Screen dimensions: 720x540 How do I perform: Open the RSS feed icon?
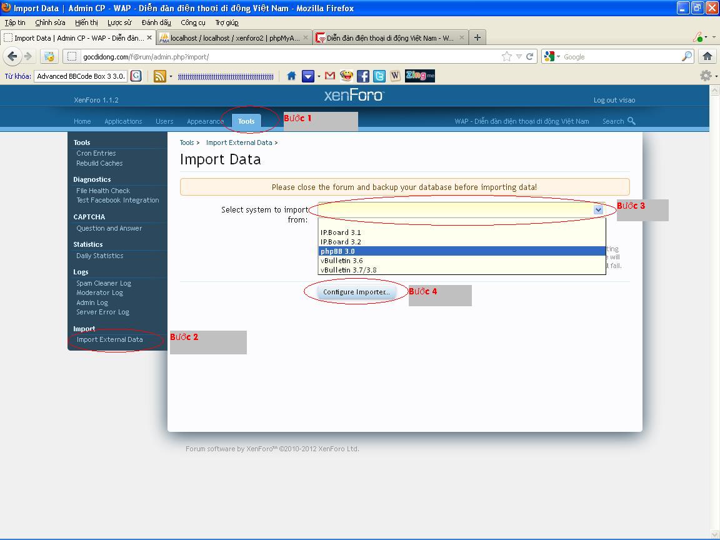pos(159,76)
